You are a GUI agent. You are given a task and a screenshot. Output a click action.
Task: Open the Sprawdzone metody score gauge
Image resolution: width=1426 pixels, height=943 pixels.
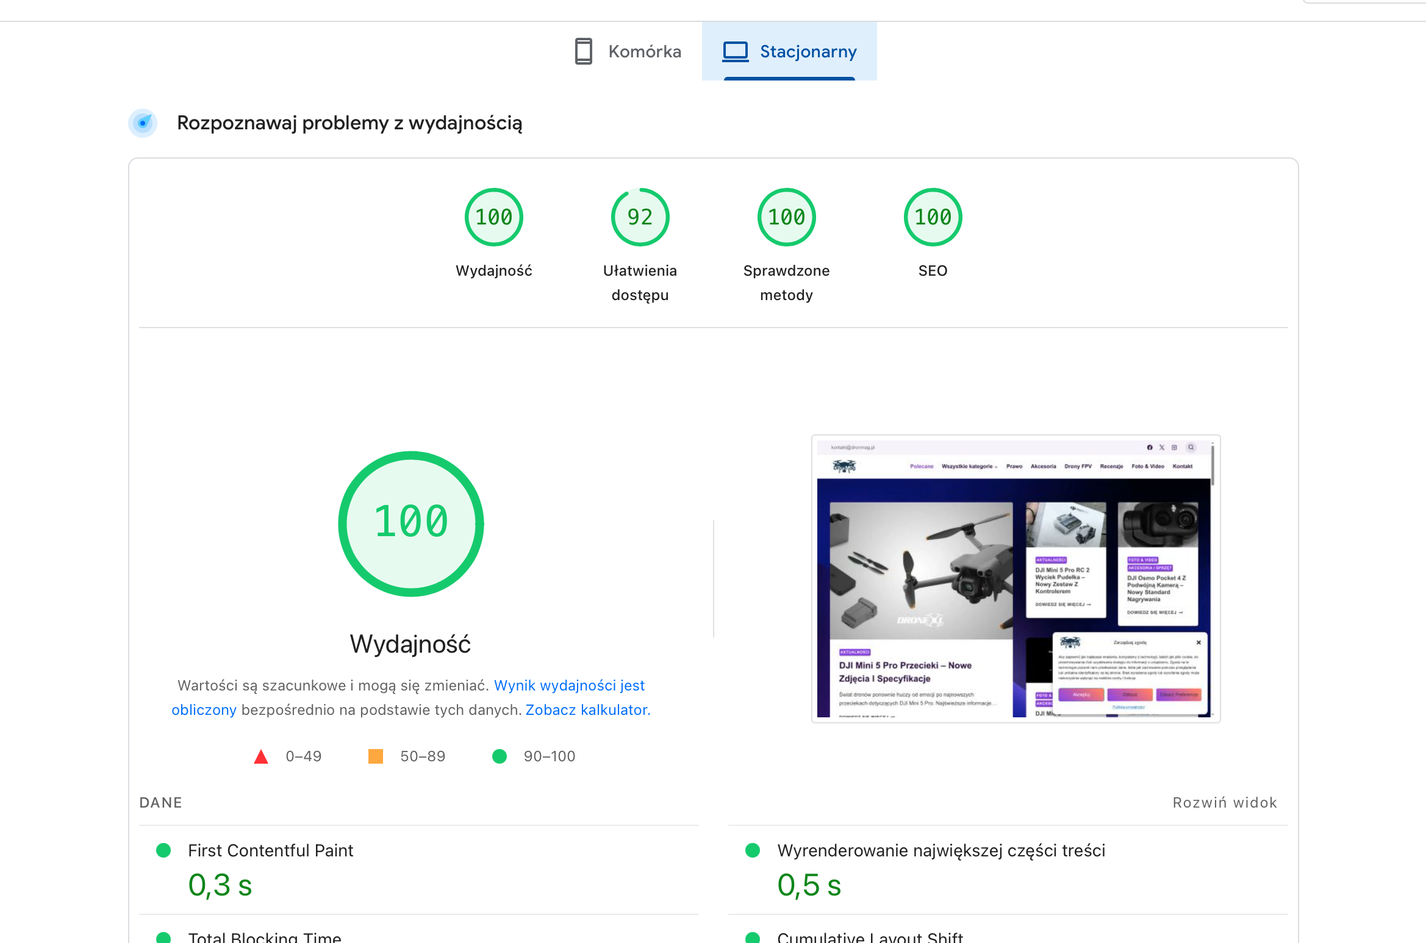click(786, 217)
